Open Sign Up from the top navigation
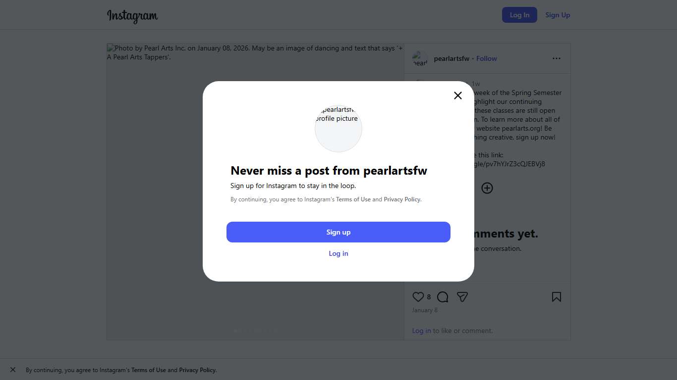Screen dimensions: 677x380 (x=558, y=15)
